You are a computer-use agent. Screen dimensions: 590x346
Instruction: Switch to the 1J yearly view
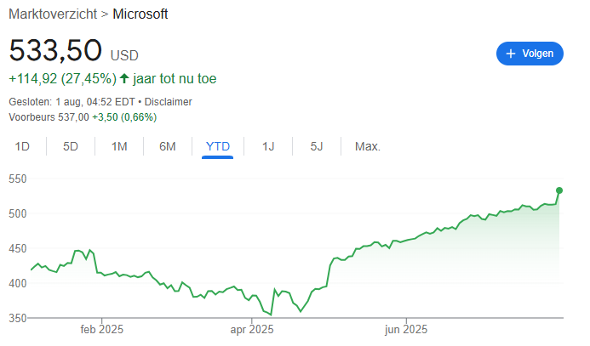pyautogui.click(x=268, y=146)
